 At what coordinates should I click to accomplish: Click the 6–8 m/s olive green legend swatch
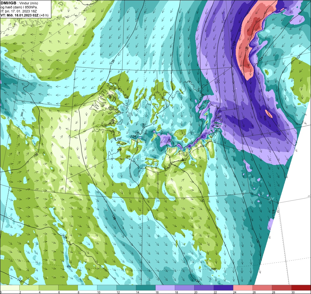68,288
